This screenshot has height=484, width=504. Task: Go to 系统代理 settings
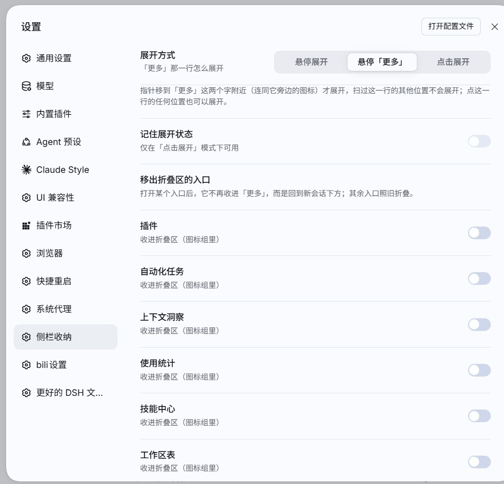65,309
